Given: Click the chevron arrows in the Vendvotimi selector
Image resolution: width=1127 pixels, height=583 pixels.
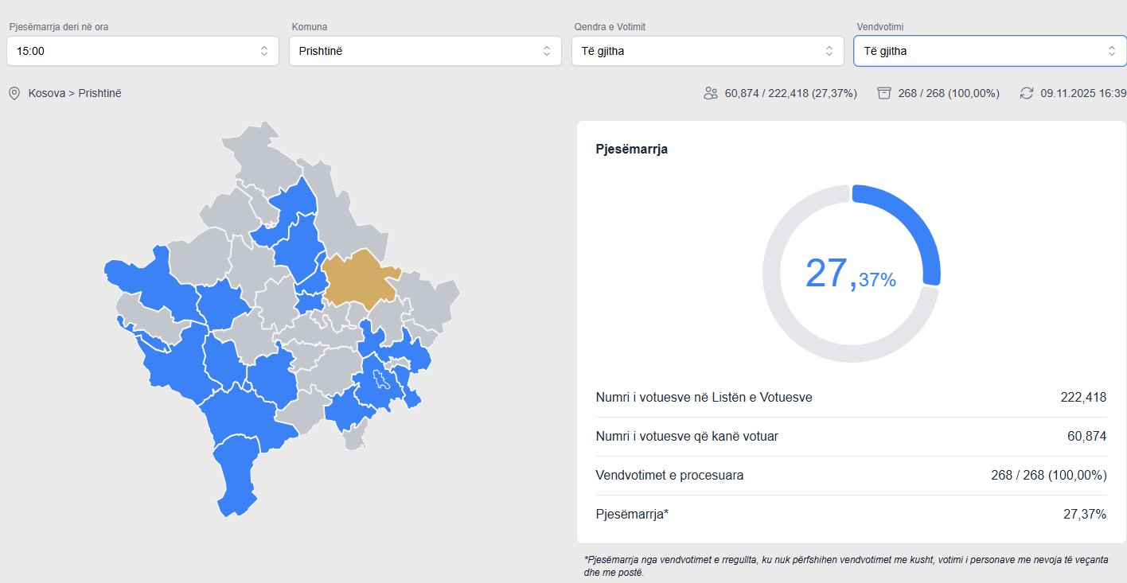Looking at the screenshot, I should [1111, 51].
